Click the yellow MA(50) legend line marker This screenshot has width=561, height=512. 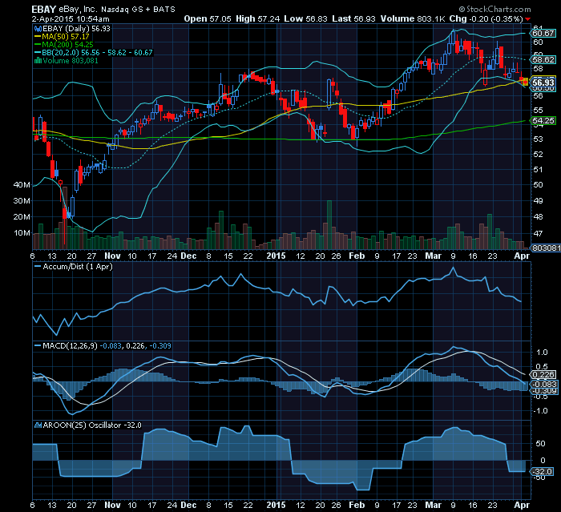(x=38, y=37)
